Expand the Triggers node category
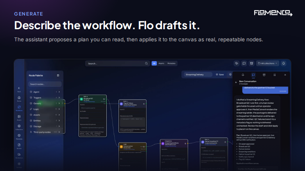 45,98
